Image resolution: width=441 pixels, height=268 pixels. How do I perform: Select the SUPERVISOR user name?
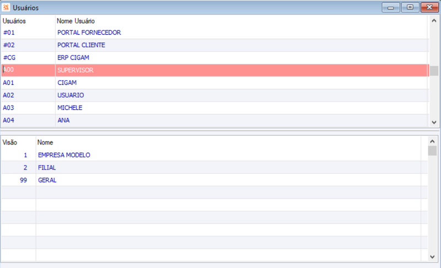click(76, 70)
